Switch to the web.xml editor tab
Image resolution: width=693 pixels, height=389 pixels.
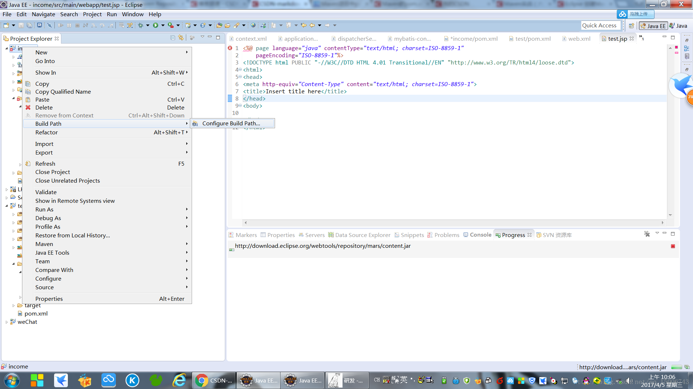click(576, 39)
